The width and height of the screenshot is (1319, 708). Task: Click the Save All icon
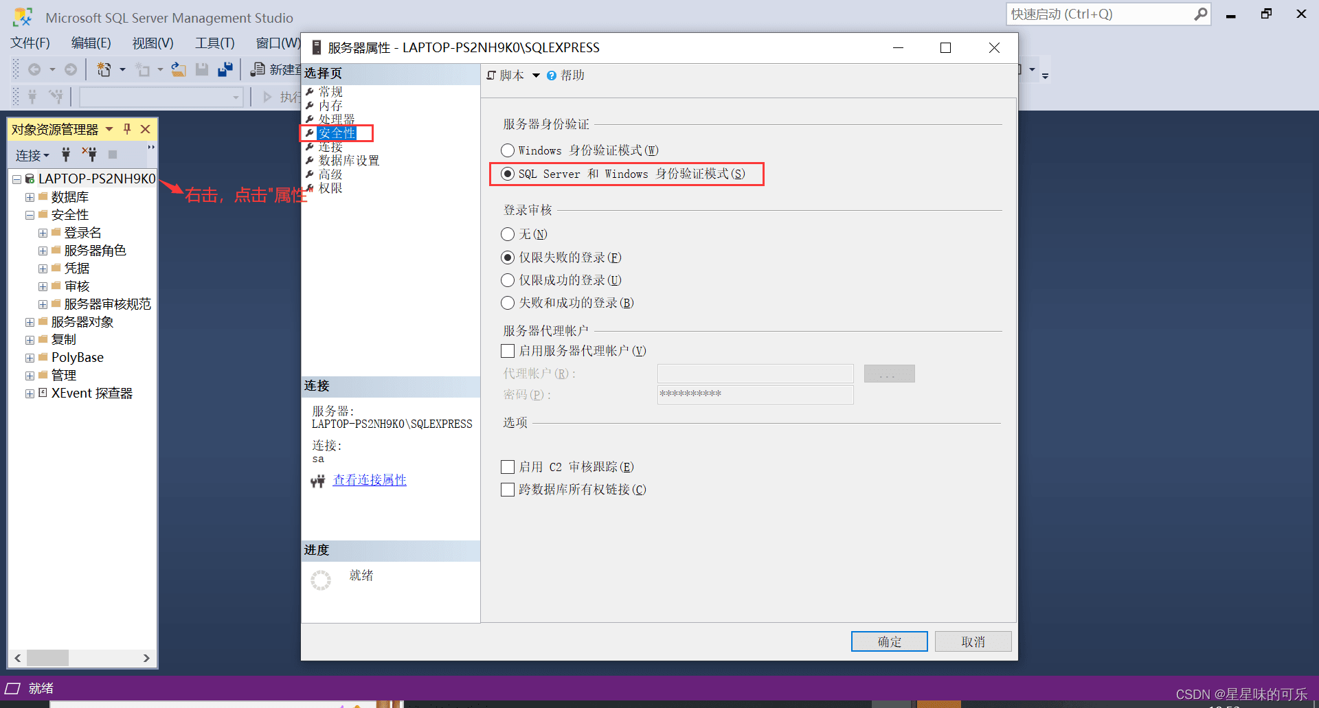click(225, 69)
